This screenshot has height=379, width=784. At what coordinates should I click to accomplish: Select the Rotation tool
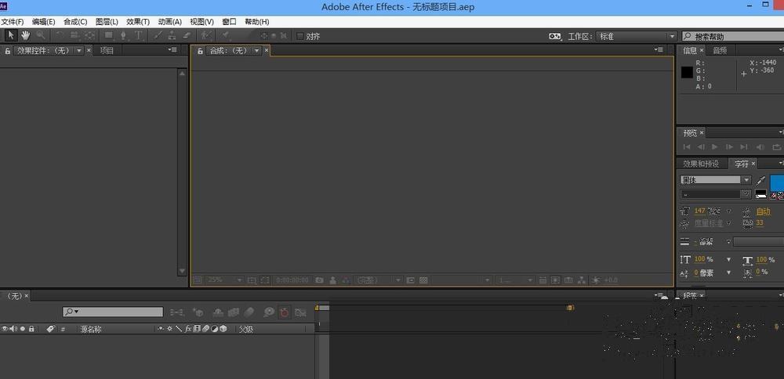(x=60, y=35)
